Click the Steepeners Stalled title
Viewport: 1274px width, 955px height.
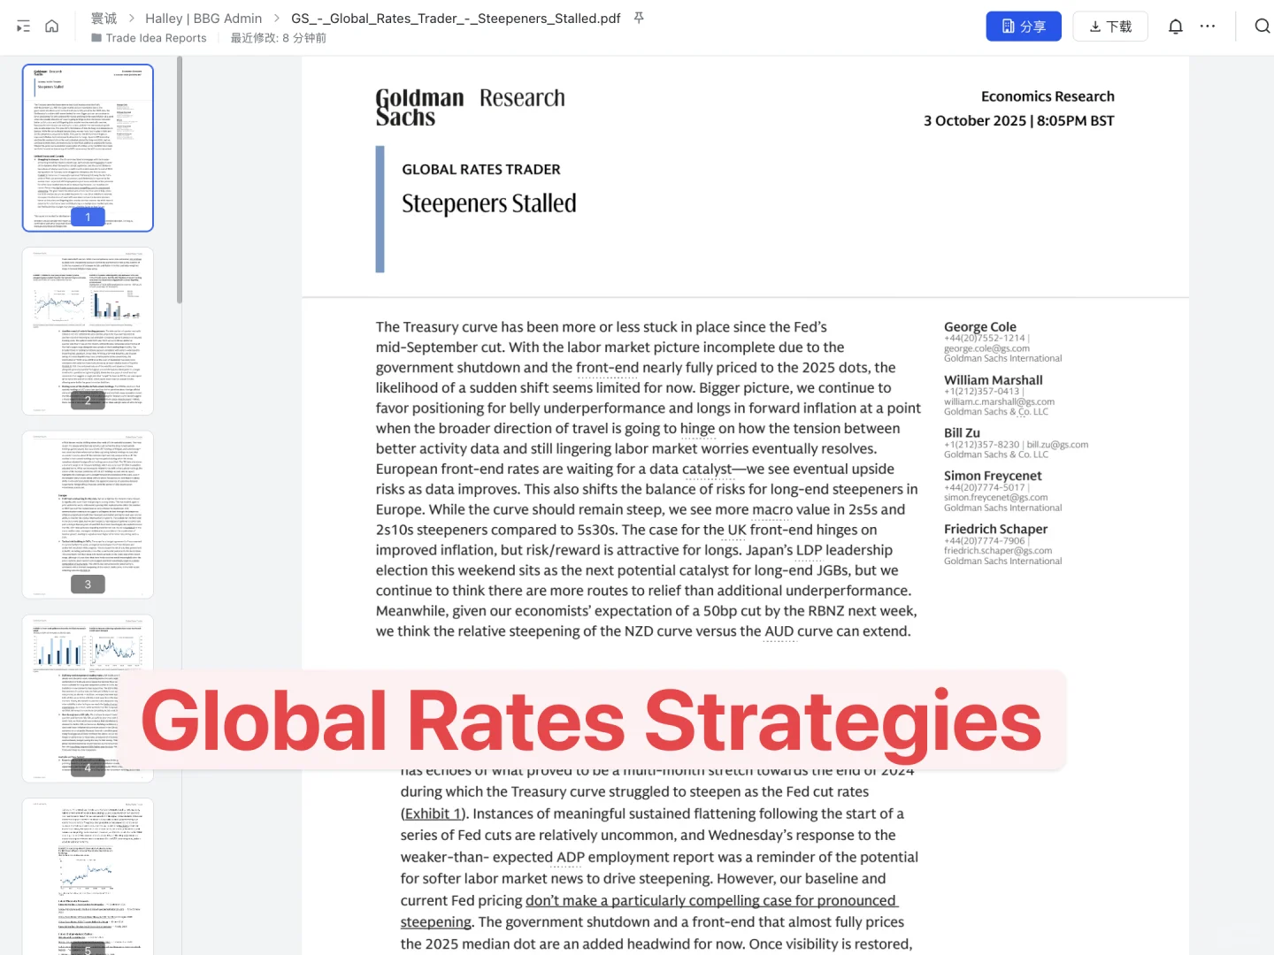coord(489,203)
